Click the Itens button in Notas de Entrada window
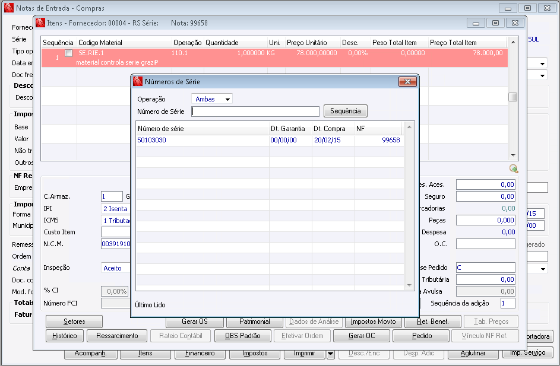The height and width of the screenshot is (366, 560). 145,354
